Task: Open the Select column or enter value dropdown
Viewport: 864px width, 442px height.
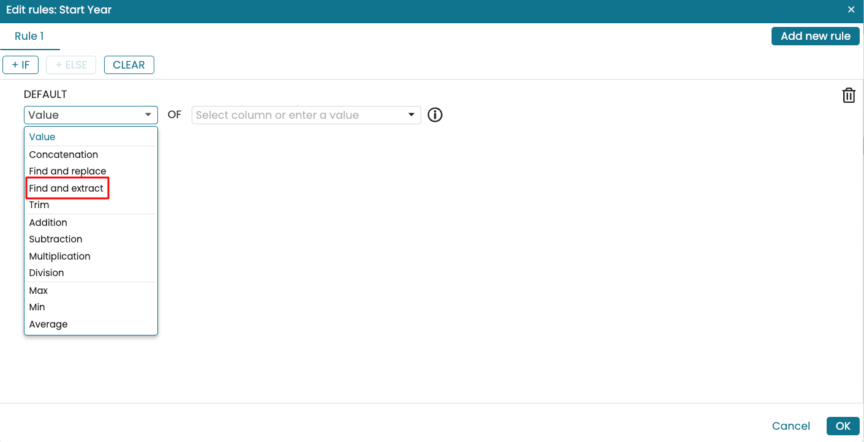Action: tap(306, 115)
